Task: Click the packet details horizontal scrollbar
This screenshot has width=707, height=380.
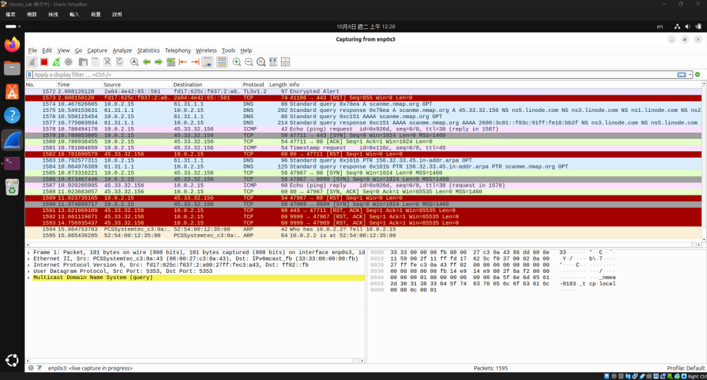Action: 195,361
